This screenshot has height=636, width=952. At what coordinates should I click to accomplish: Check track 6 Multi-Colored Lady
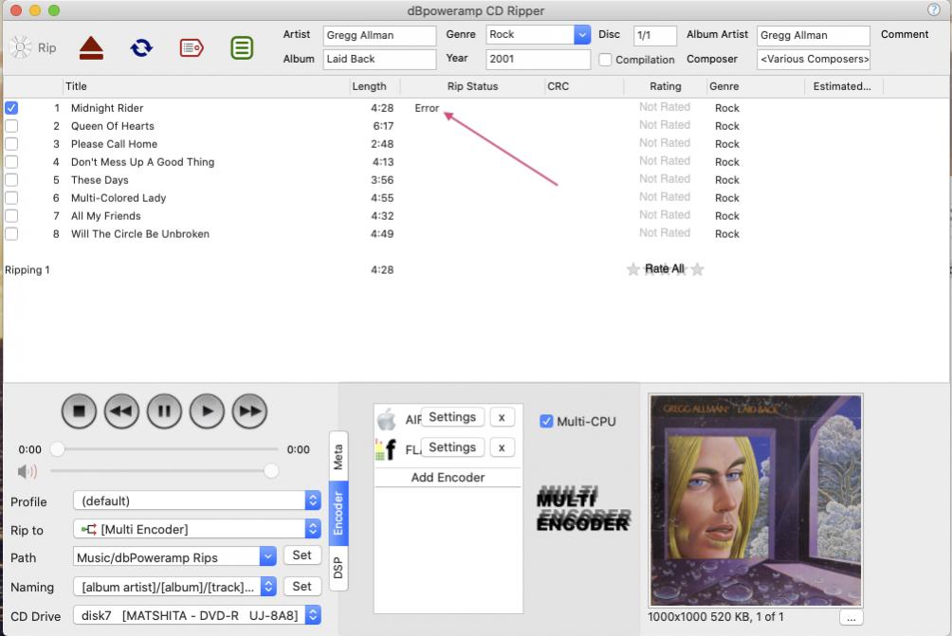coord(11,198)
